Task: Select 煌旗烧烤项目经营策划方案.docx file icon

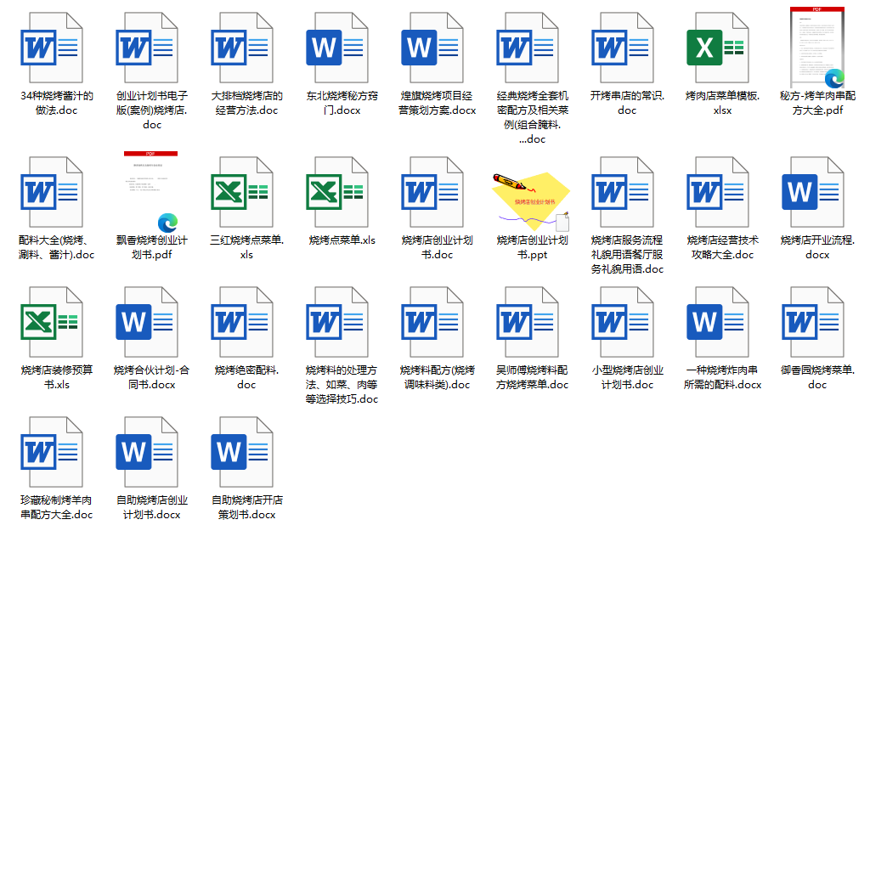Action: click(432, 48)
